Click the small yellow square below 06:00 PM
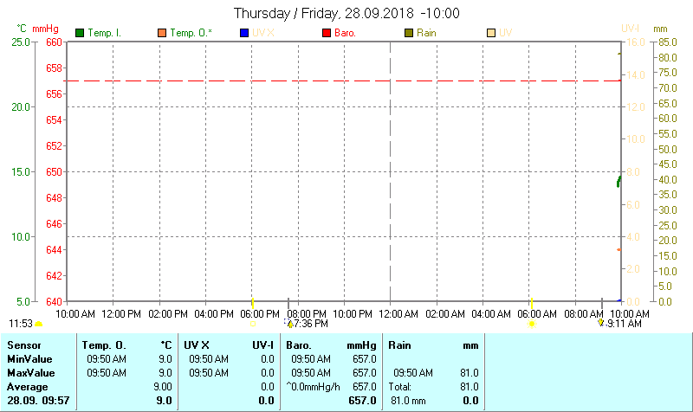The image size is (693, 412). point(253,324)
